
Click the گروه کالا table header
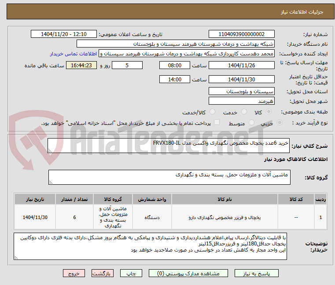click(113, 199)
